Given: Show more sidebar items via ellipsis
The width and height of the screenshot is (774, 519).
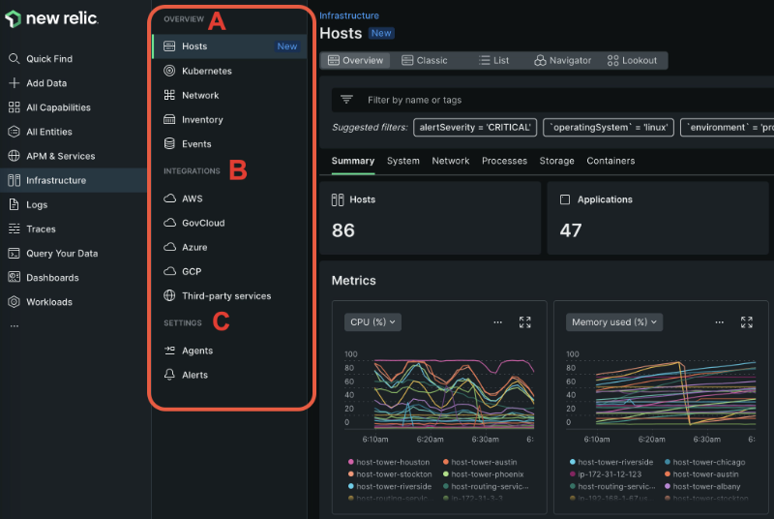Looking at the screenshot, I should (x=15, y=326).
